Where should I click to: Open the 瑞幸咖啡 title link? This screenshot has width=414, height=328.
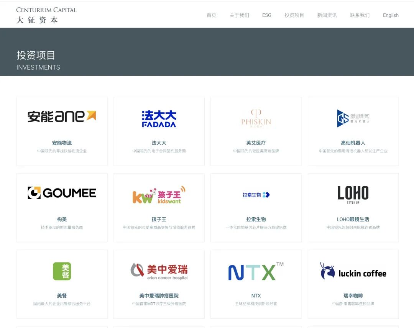(353, 295)
